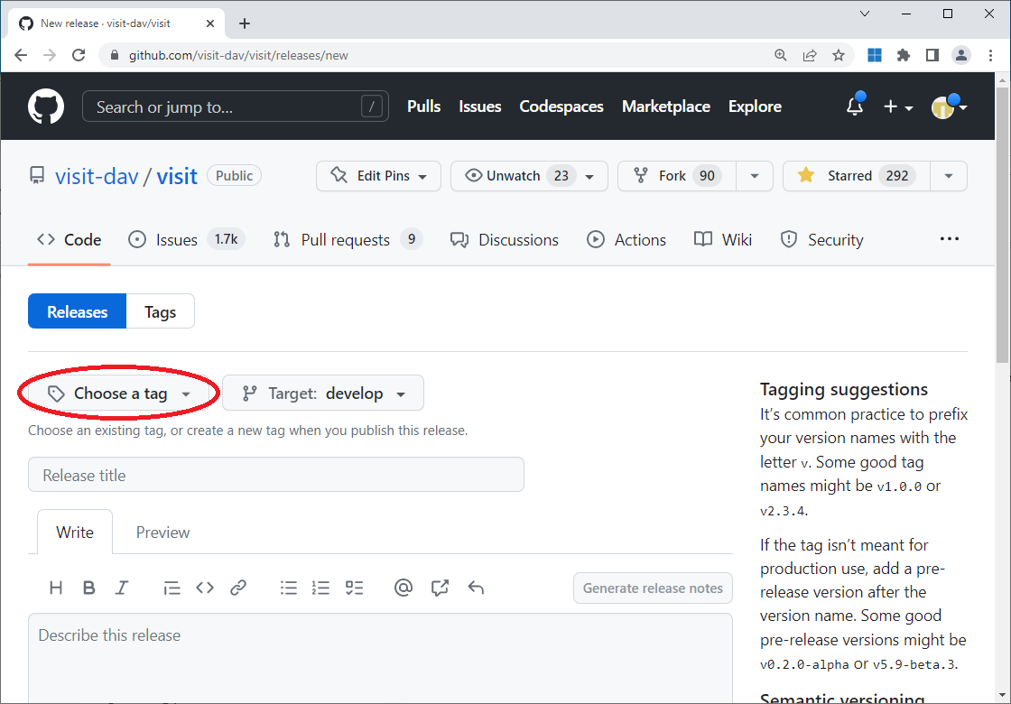Reference an issue using cross-reference icon
This screenshot has height=704, width=1011.
(440, 588)
